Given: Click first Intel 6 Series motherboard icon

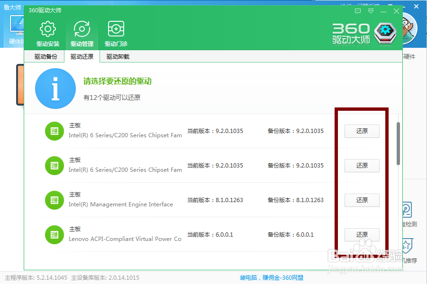Looking at the screenshot, I should tap(55, 131).
